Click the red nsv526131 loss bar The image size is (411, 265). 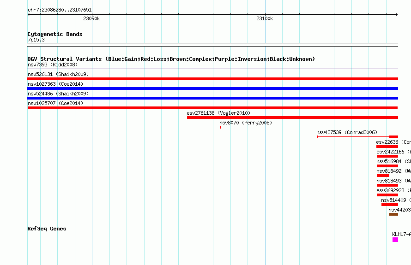tap(212, 79)
